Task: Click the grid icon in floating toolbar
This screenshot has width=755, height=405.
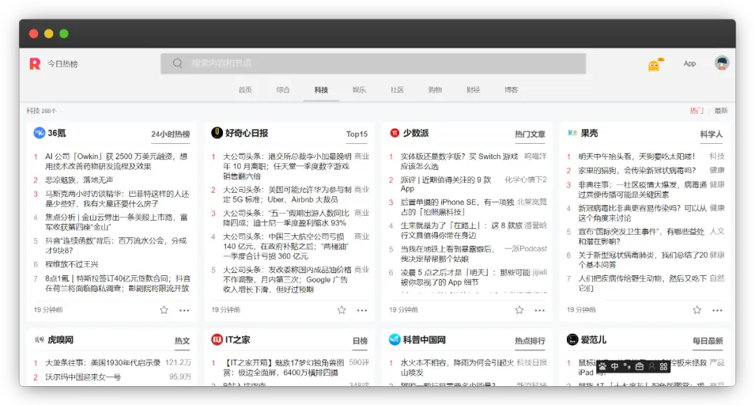Action: 663,367
